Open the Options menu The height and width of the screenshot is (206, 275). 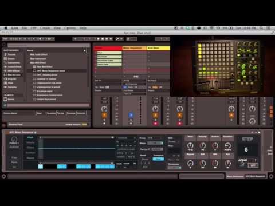click(x=70, y=28)
